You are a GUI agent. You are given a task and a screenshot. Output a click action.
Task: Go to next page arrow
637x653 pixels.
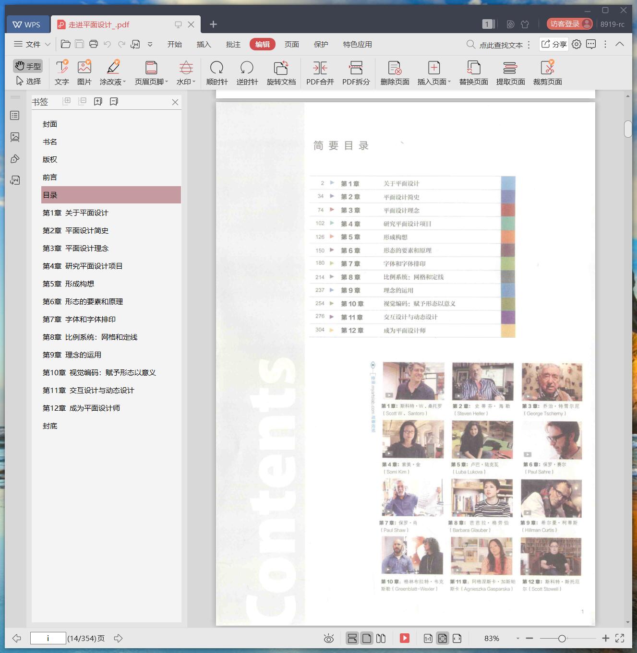click(x=119, y=638)
